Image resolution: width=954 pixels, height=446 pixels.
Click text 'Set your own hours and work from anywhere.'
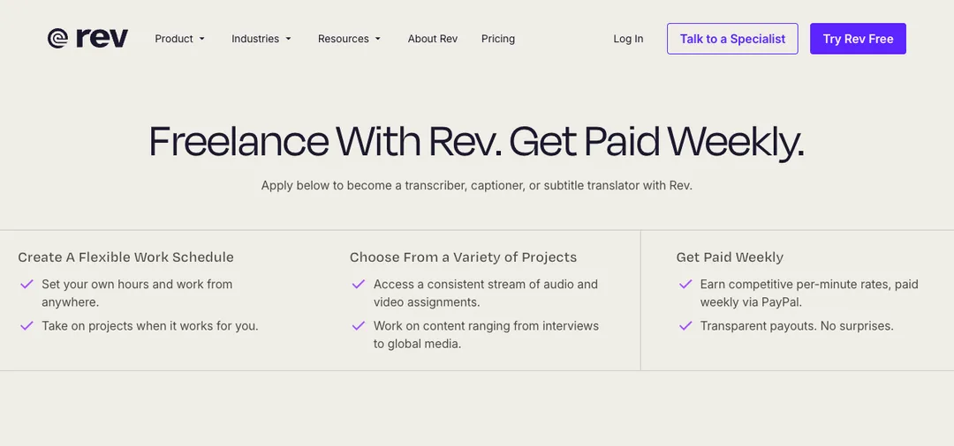[137, 294]
